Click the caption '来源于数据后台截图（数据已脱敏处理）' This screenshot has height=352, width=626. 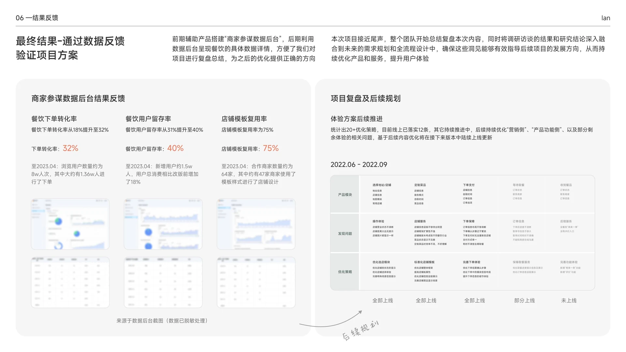[163, 321]
